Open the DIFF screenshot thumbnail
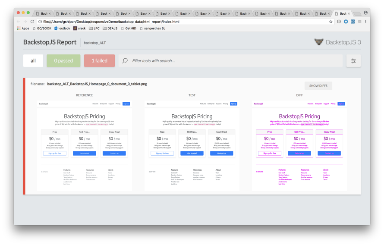Viewport: 384px width, 245px height. click(299, 145)
